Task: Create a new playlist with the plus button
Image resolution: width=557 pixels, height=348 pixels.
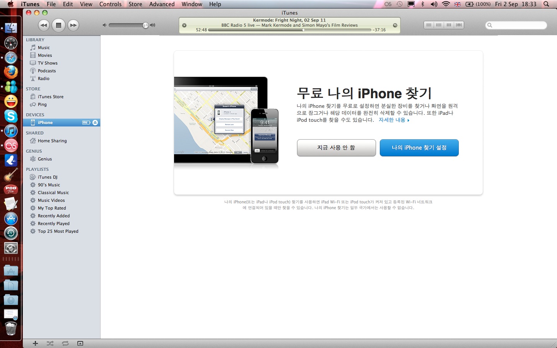Action: tap(35, 343)
